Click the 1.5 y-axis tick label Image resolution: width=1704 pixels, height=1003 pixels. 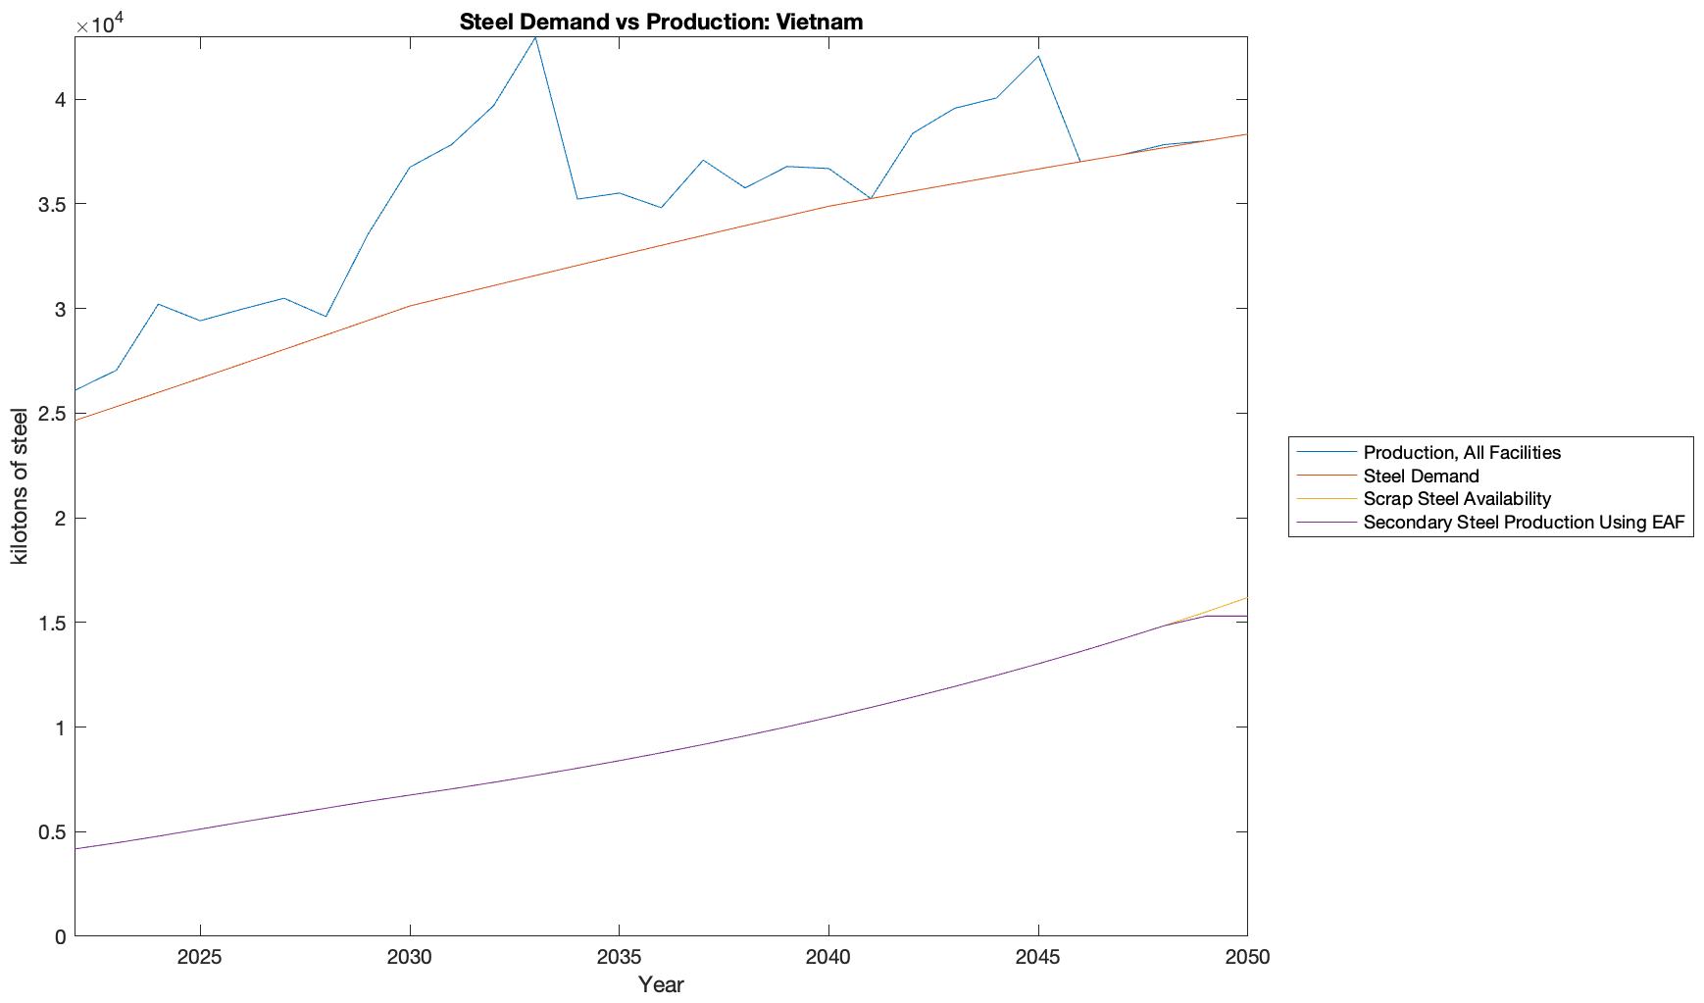click(x=54, y=624)
